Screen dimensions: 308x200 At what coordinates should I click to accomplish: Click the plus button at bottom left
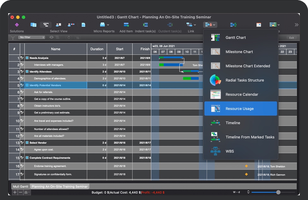(15, 192)
